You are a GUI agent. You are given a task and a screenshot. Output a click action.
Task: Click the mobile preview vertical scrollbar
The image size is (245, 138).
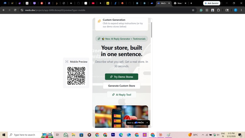[151, 30]
